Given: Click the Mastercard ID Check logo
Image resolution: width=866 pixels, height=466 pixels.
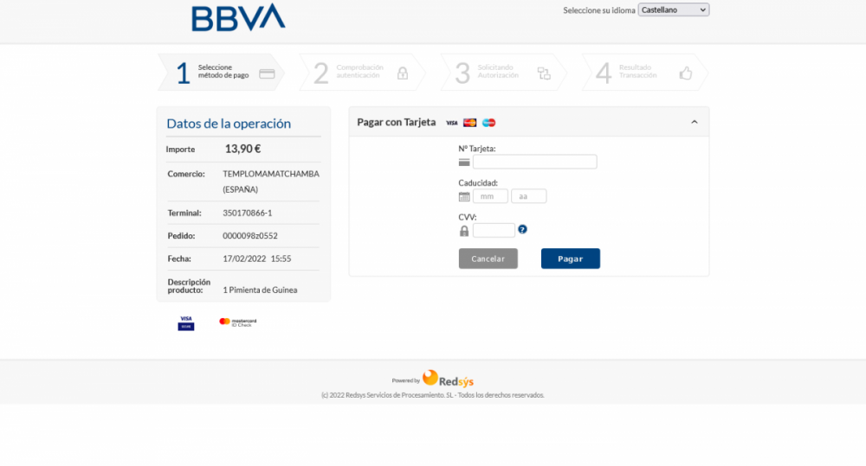Looking at the screenshot, I should (x=237, y=322).
